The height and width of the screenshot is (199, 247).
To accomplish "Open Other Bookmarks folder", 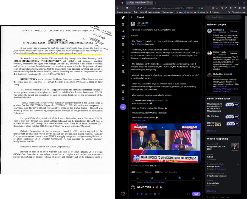I will point(238,12).
